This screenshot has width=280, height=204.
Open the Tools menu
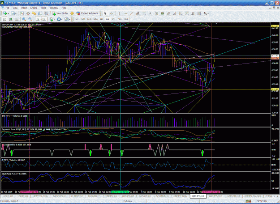[43, 8]
